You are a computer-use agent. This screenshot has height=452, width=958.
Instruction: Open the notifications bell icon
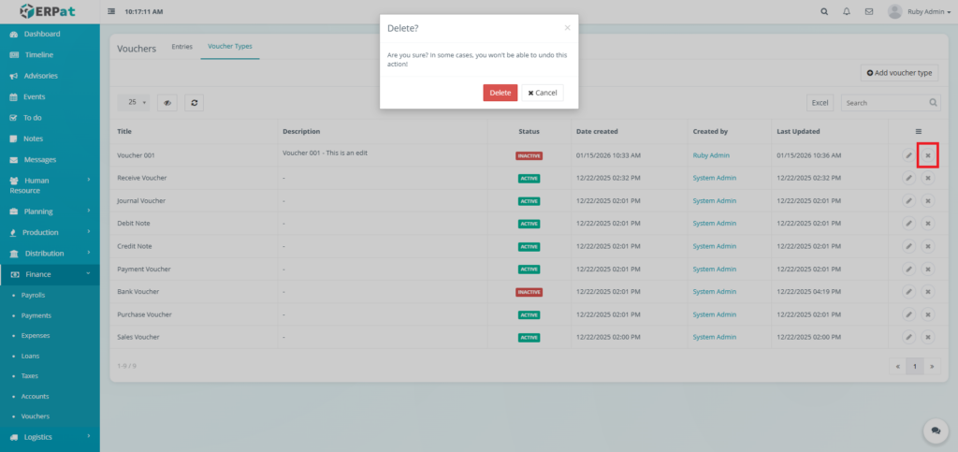(847, 12)
